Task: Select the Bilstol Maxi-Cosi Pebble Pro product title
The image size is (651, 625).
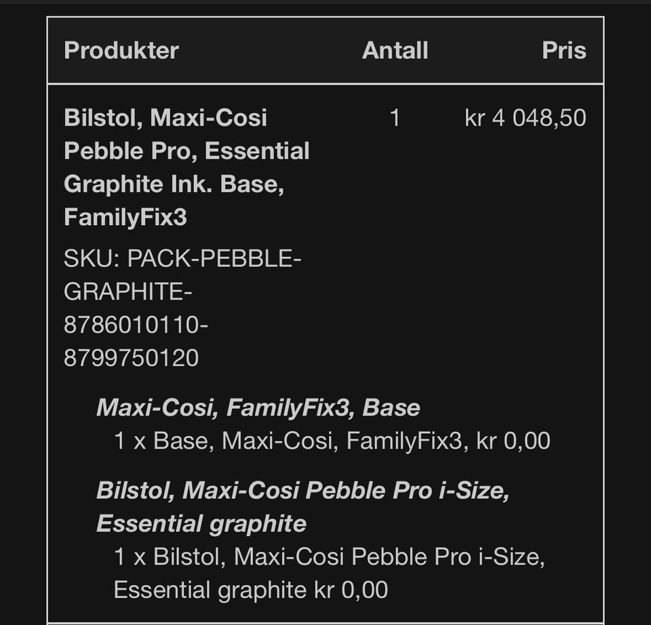Action: pos(186,167)
